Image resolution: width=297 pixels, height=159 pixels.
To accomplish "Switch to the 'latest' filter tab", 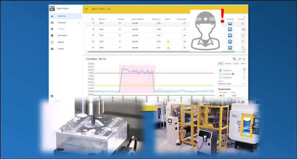I will point(243,64).
